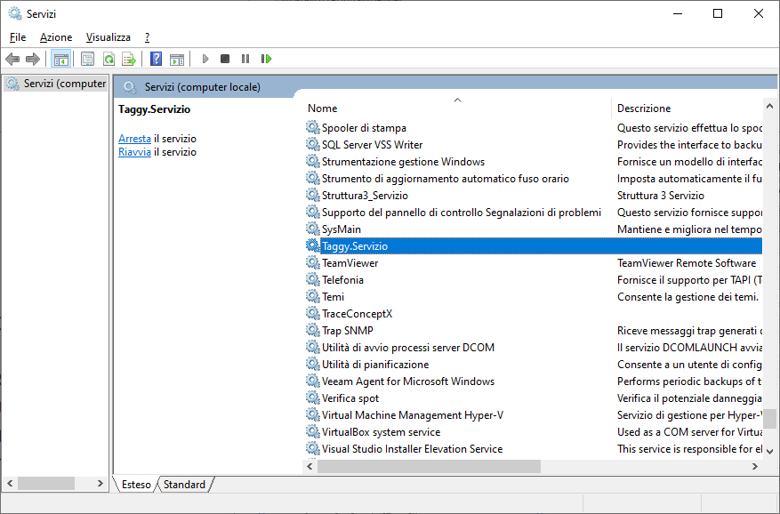Viewport: 780px width, 514px height.
Task: Select the TeamViewer service row
Action: (350, 263)
